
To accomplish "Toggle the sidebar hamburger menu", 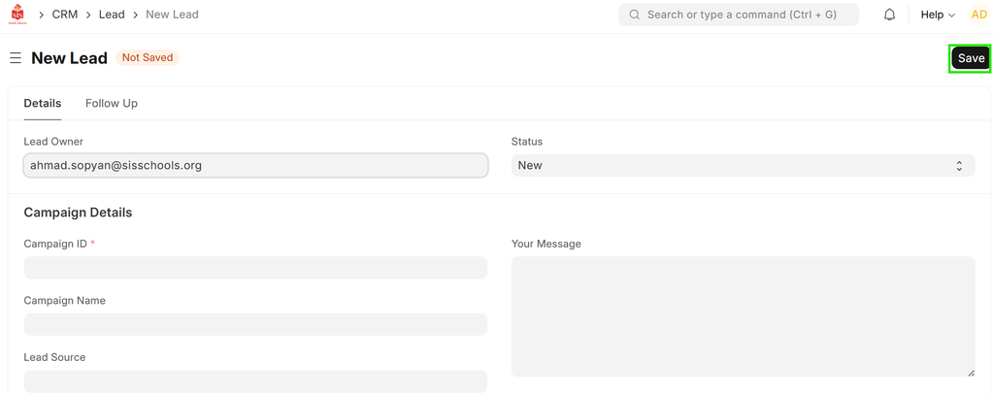I will click(16, 58).
